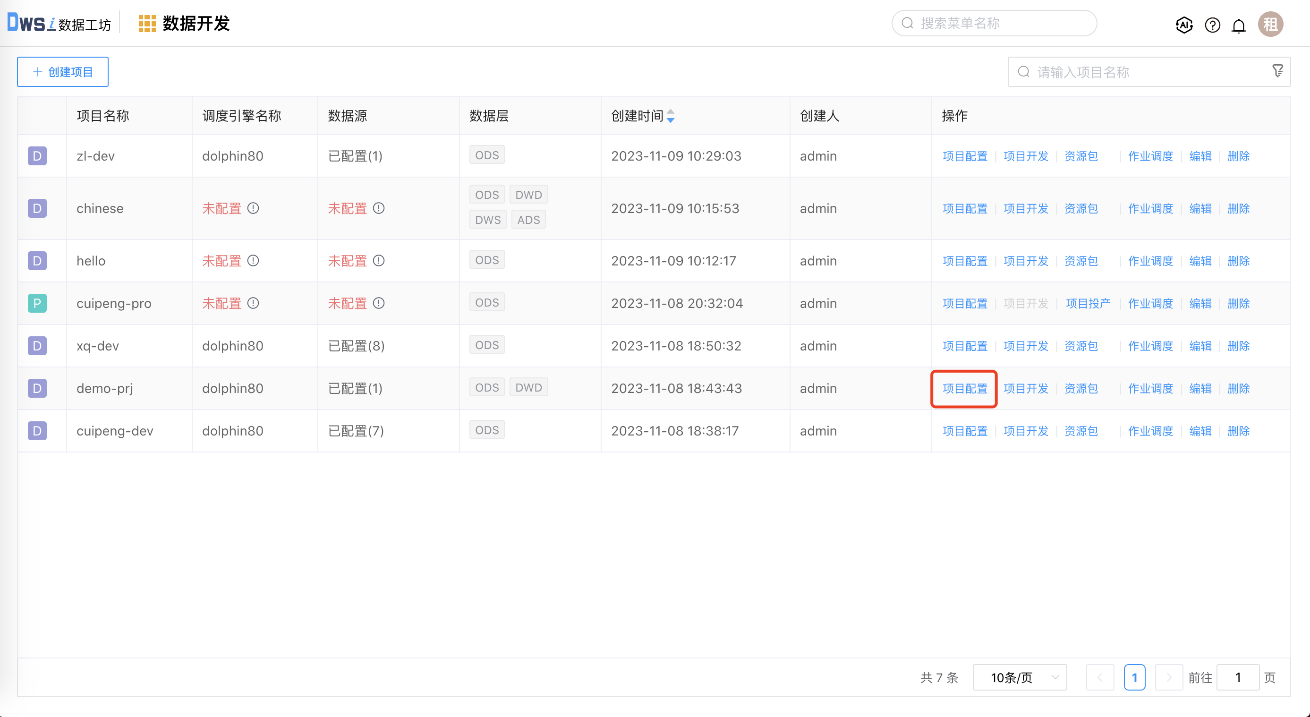Image resolution: width=1310 pixels, height=717 pixels.
Task: Click the green P icon of cuipeng-pro
Action: click(36, 303)
